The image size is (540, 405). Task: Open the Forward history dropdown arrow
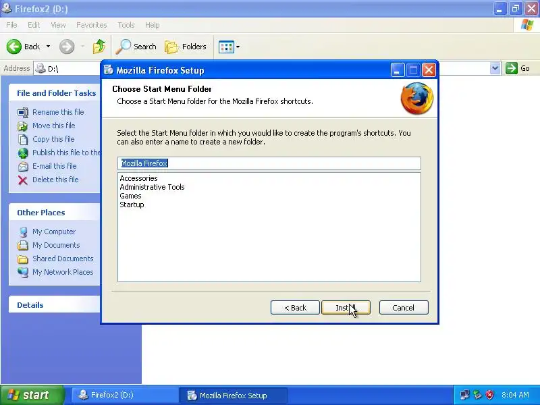[x=82, y=47]
